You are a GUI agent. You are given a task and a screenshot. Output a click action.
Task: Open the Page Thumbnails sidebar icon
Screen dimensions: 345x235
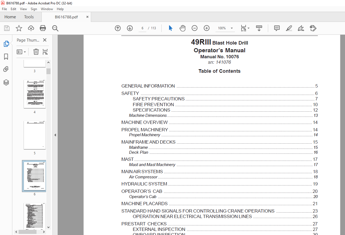(6, 44)
